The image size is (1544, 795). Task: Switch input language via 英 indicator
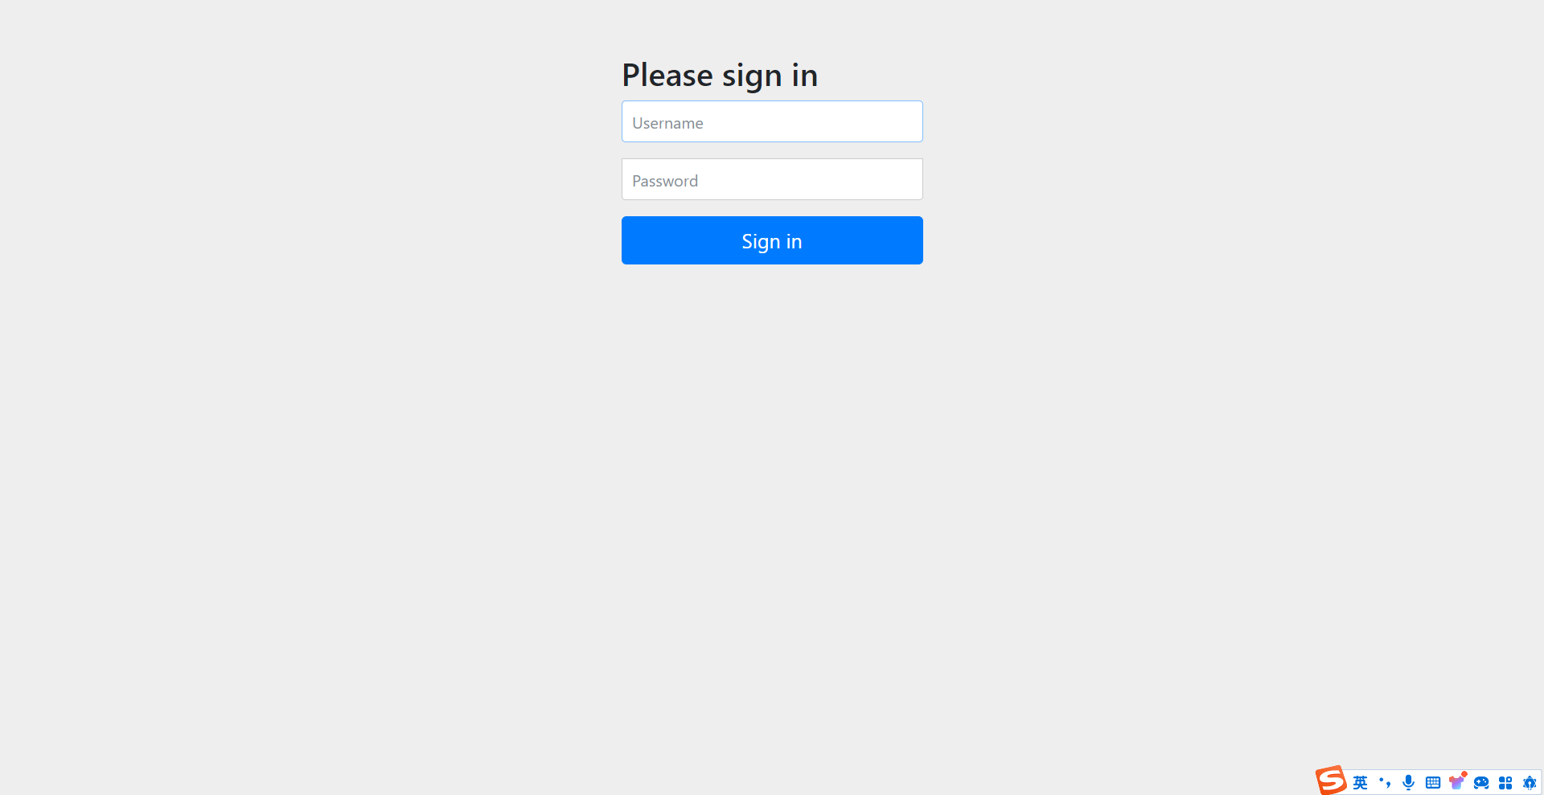click(x=1360, y=783)
